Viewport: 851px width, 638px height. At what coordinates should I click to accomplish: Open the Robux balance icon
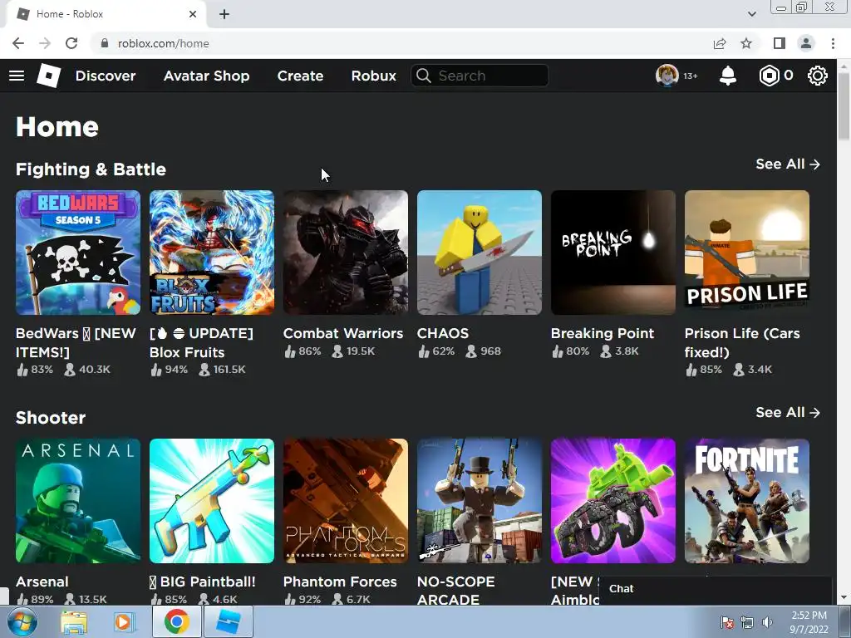[769, 76]
